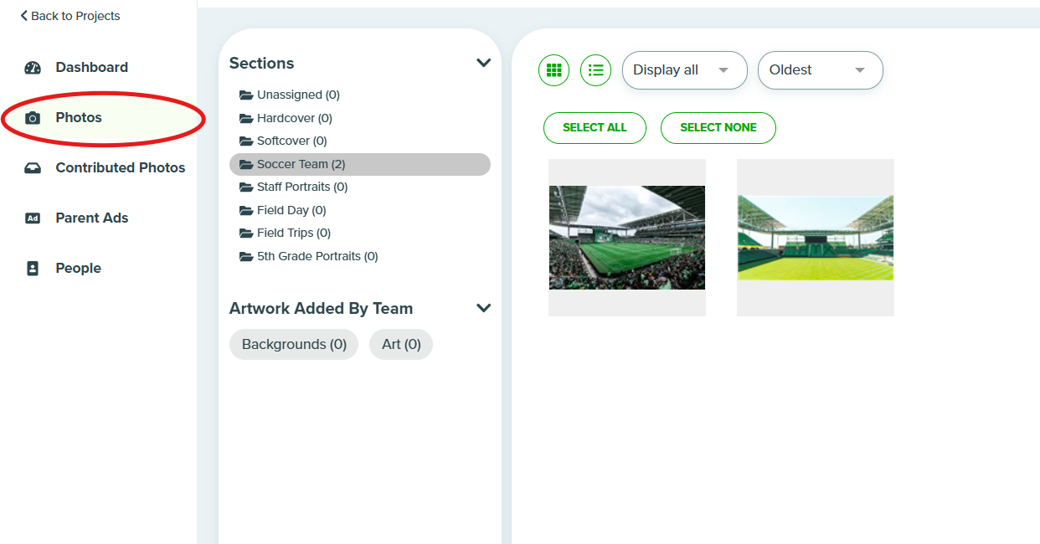This screenshot has width=1040, height=544.
Task: Open the Dashboard page
Action: (91, 67)
